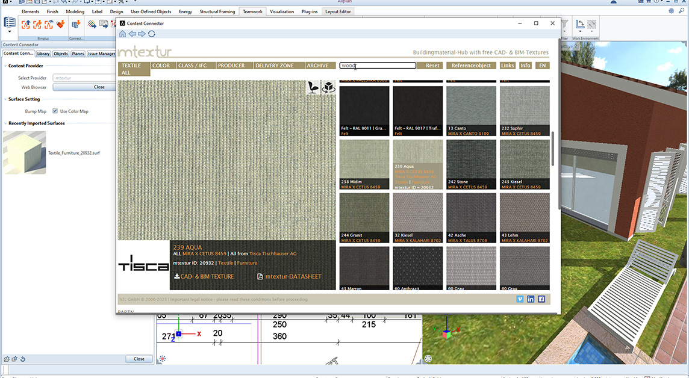Click Bimplus tag download icon
This screenshot has height=378, width=689.
pyautogui.click(x=61, y=24)
